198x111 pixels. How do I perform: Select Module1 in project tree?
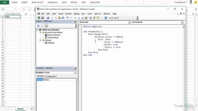[51, 43]
